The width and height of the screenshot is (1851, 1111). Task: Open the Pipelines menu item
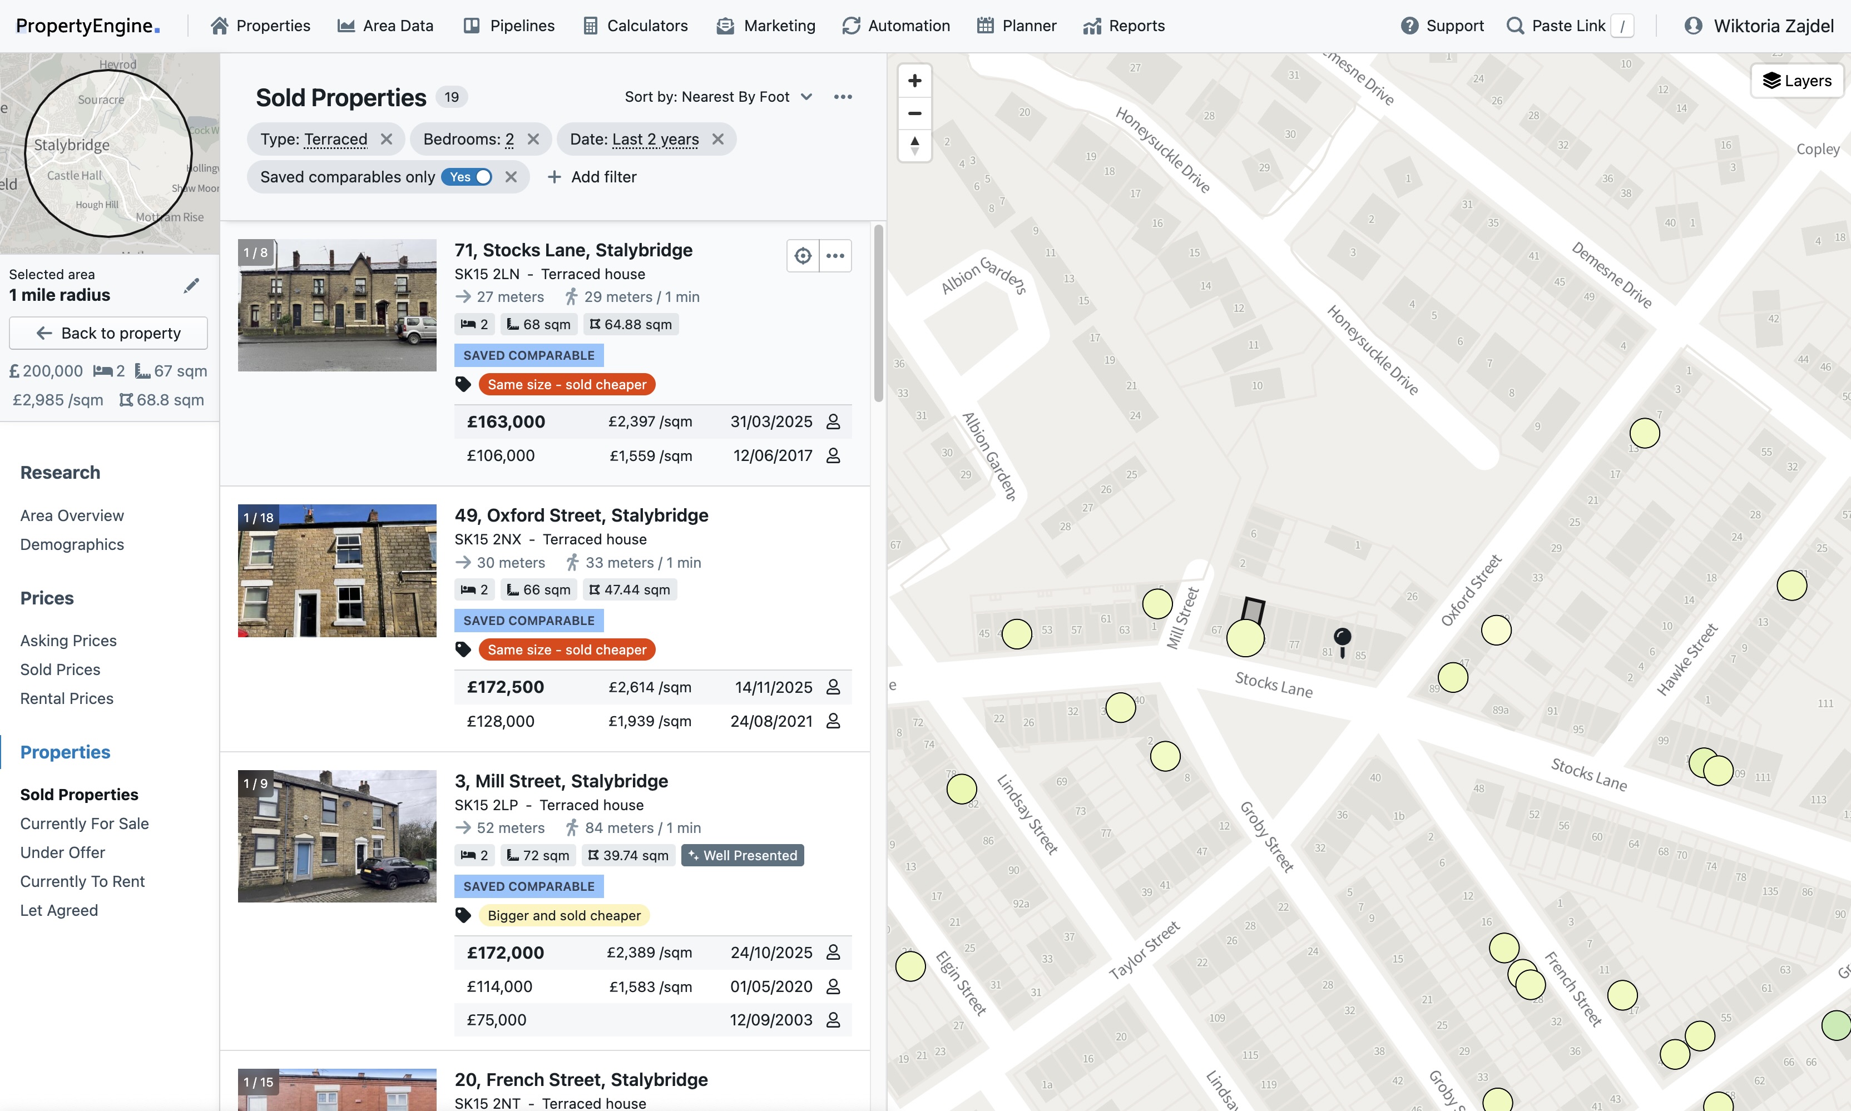point(509,26)
